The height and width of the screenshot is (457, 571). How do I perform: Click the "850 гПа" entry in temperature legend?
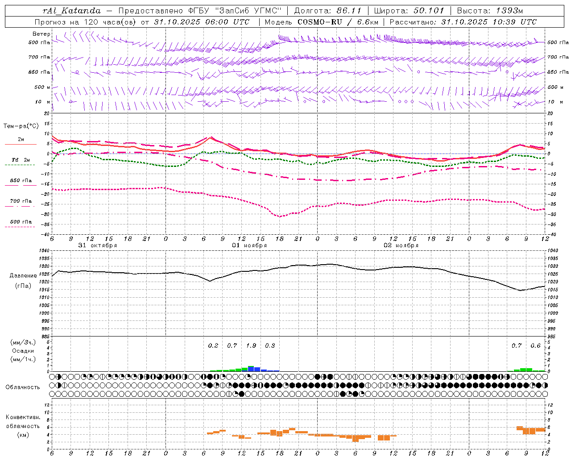point(21,180)
